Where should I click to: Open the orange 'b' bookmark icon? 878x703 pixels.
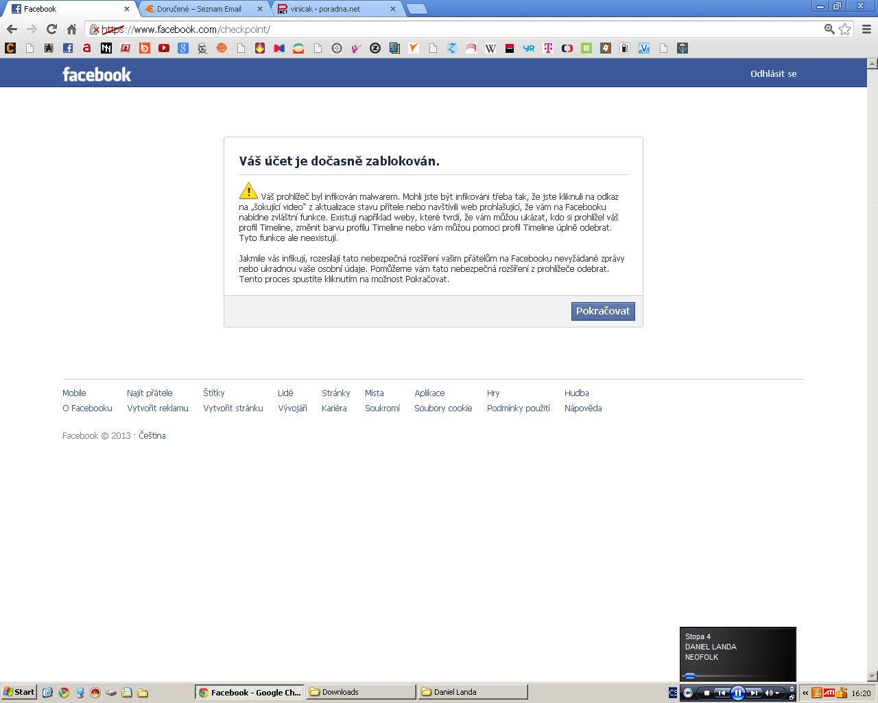[x=145, y=48]
